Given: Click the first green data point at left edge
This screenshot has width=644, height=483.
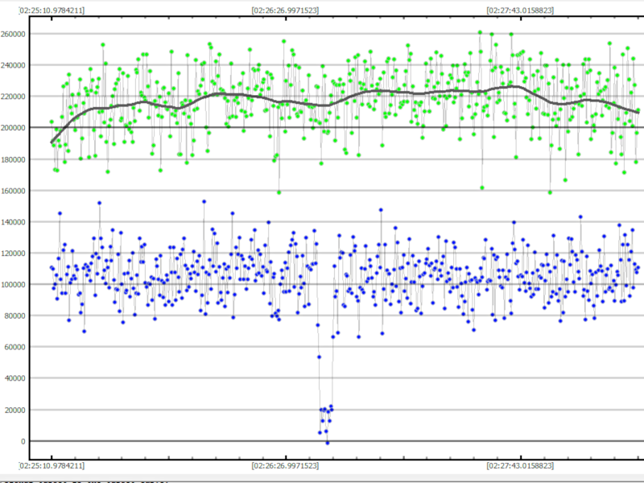Looking at the screenshot, I should (52, 122).
